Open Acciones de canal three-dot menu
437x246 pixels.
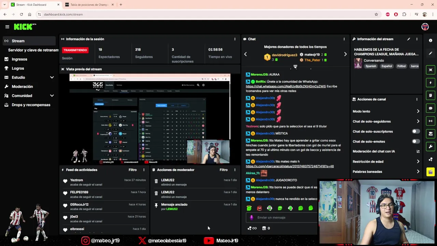point(417,99)
